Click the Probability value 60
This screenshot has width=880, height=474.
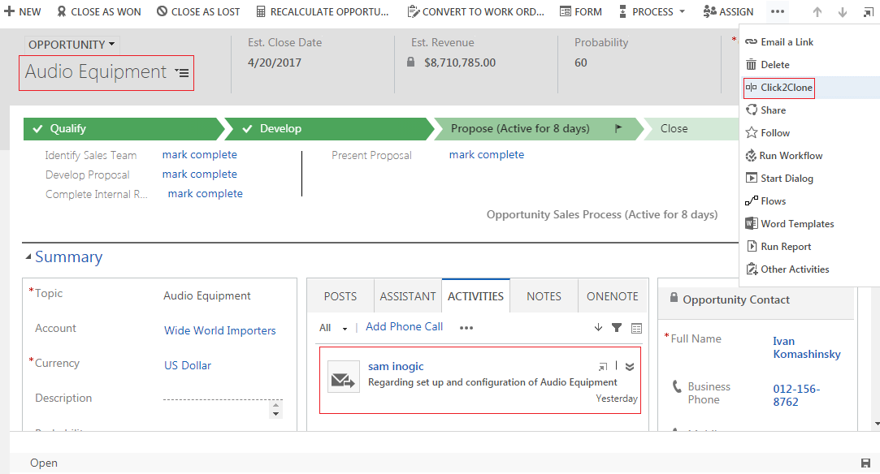point(581,62)
